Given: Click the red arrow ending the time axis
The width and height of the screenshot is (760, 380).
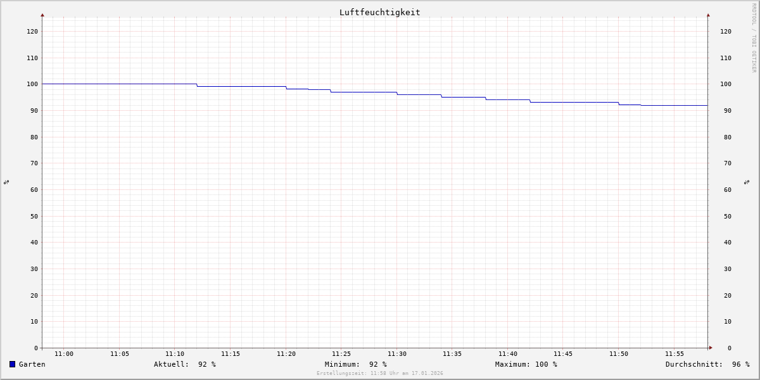Looking at the screenshot, I should pyautogui.click(x=711, y=348).
